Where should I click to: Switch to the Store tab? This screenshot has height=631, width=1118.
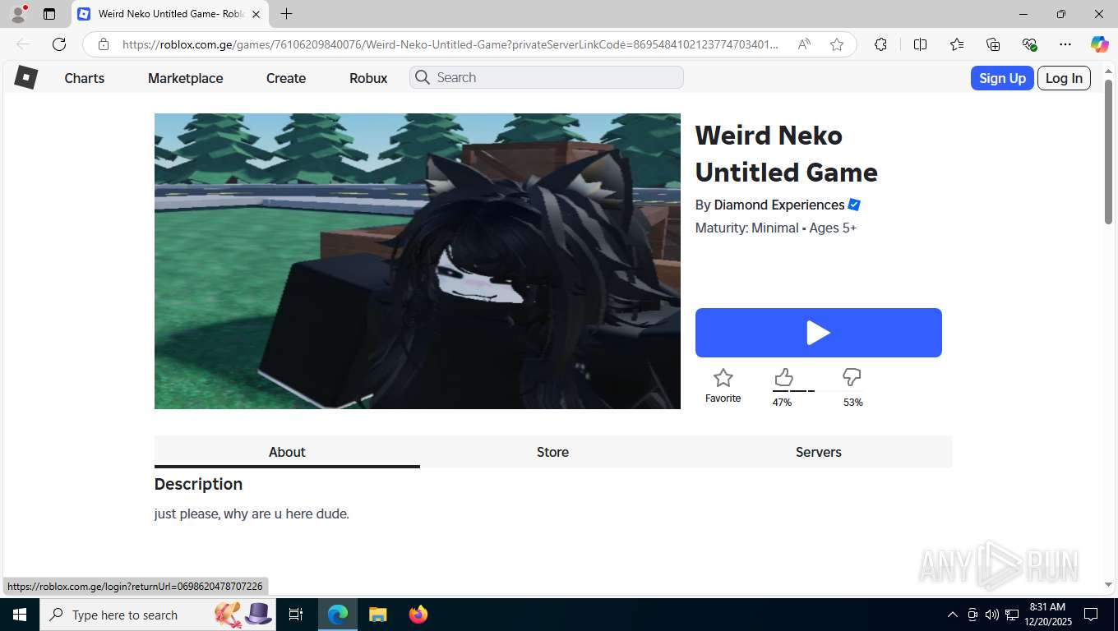[552, 452]
